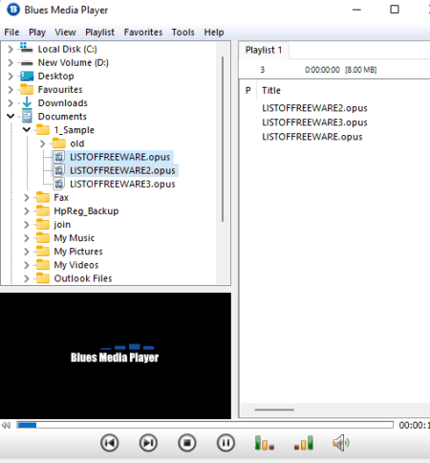Click the HpReg_Backup folder icon

point(43,210)
